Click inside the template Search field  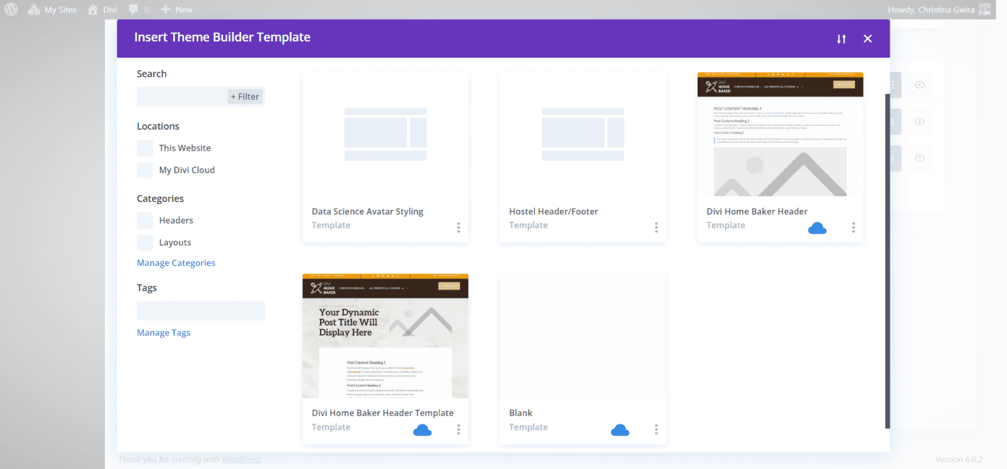180,96
